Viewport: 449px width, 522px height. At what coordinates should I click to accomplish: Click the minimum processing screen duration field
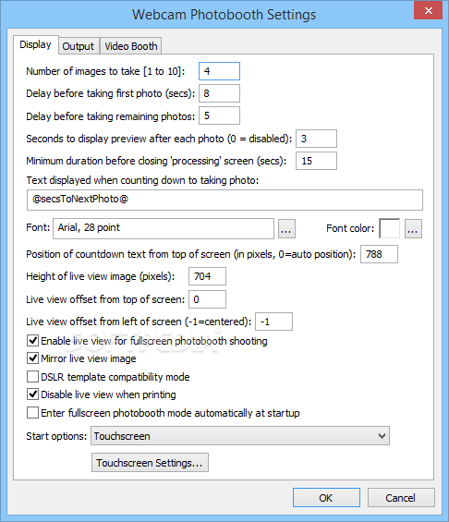[x=316, y=161]
